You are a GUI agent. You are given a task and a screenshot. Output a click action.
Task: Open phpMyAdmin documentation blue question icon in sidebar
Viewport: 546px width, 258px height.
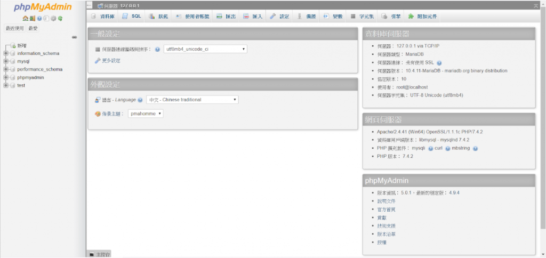[x=39, y=19]
